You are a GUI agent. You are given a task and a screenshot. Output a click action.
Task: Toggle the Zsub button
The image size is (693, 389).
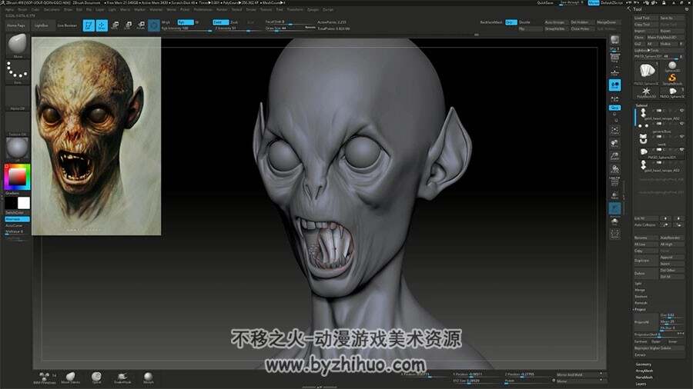point(236,22)
